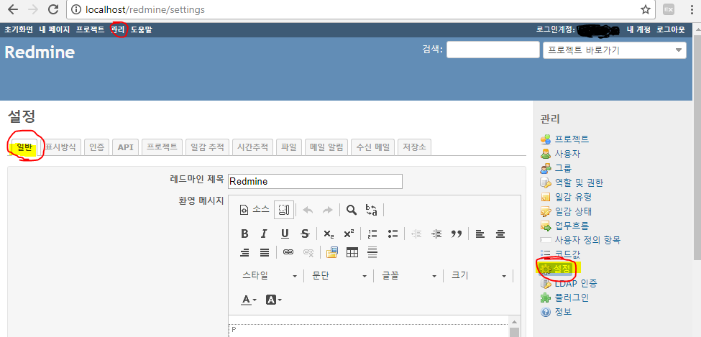Insert a table into welcome message
This screenshot has width=701, height=337.
[352, 252]
